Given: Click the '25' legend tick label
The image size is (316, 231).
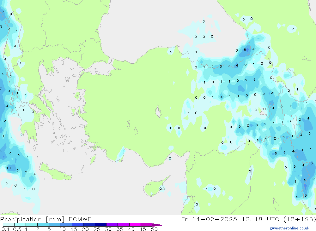Looking at the screenshot, I should 97,229.
